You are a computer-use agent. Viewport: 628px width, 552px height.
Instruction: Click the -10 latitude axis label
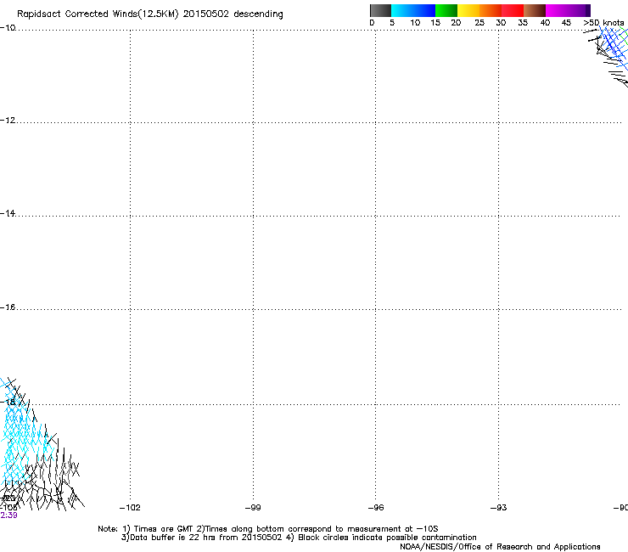[8, 27]
